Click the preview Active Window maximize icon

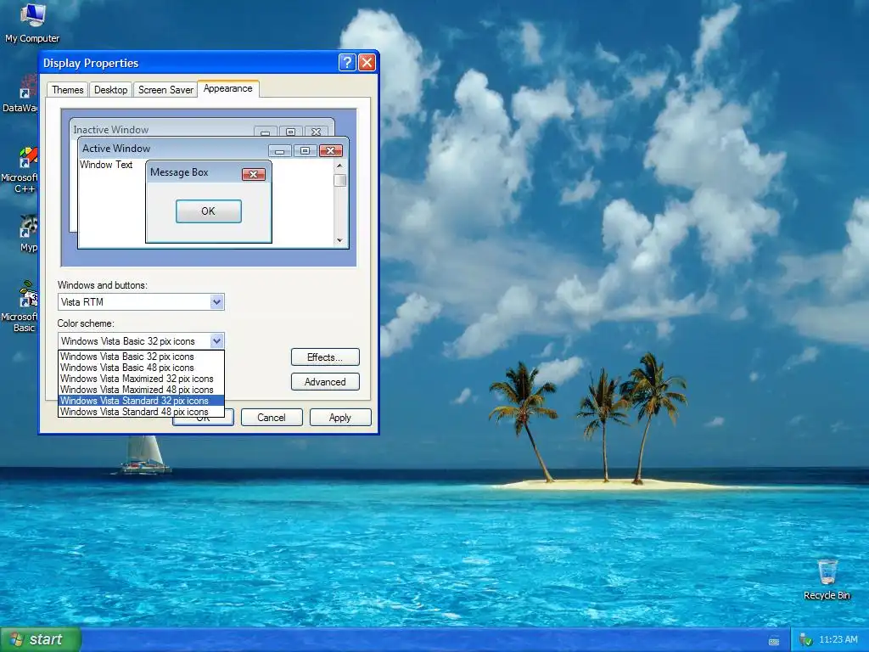(x=305, y=151)
